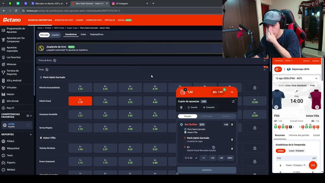Click the Programación de Apuestas sidebar icon
Viewport: 325px width, 183px height.
coord(3,30)
